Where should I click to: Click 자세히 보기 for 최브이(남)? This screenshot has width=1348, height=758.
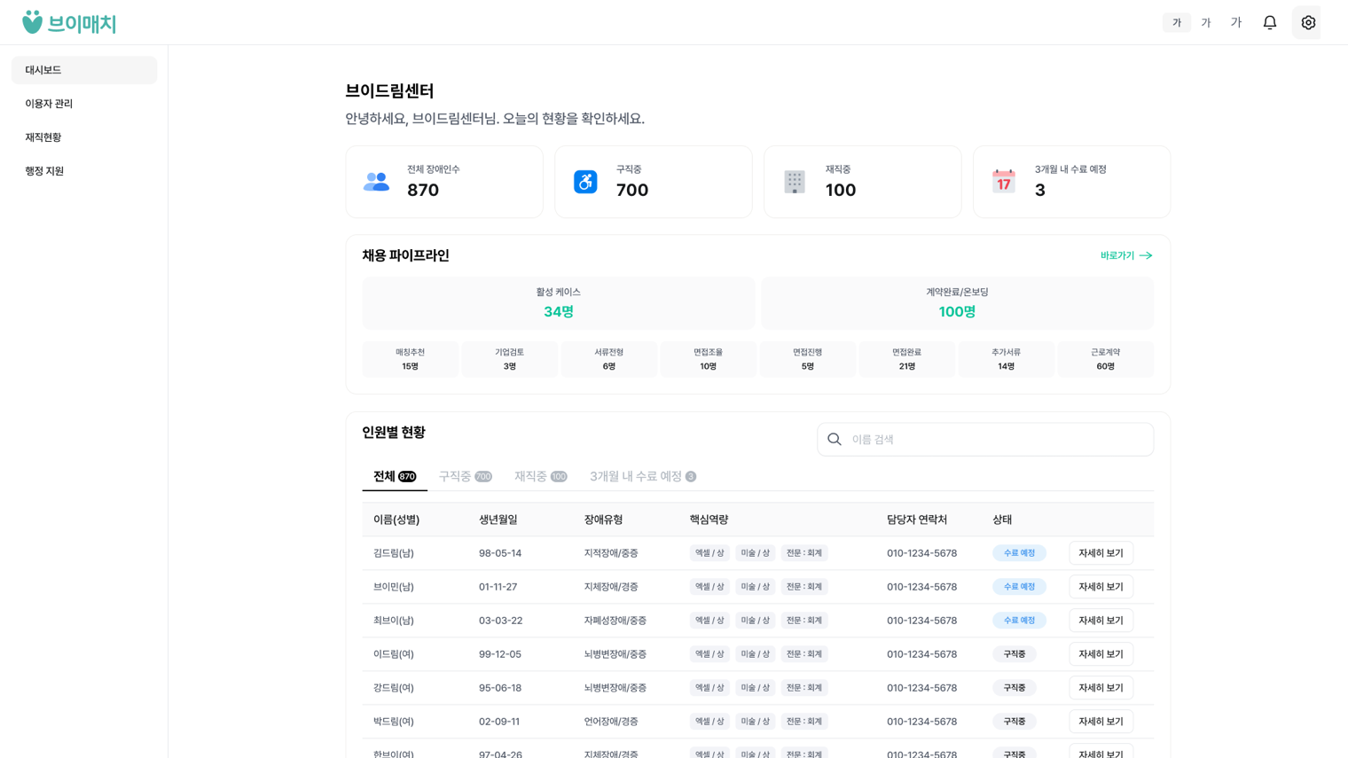1101,621
